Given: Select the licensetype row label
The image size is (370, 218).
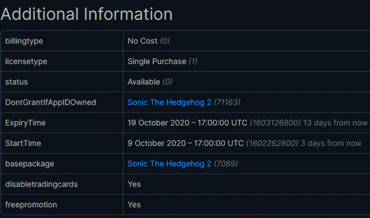Looking at the screenshot, I should [26, 61].
